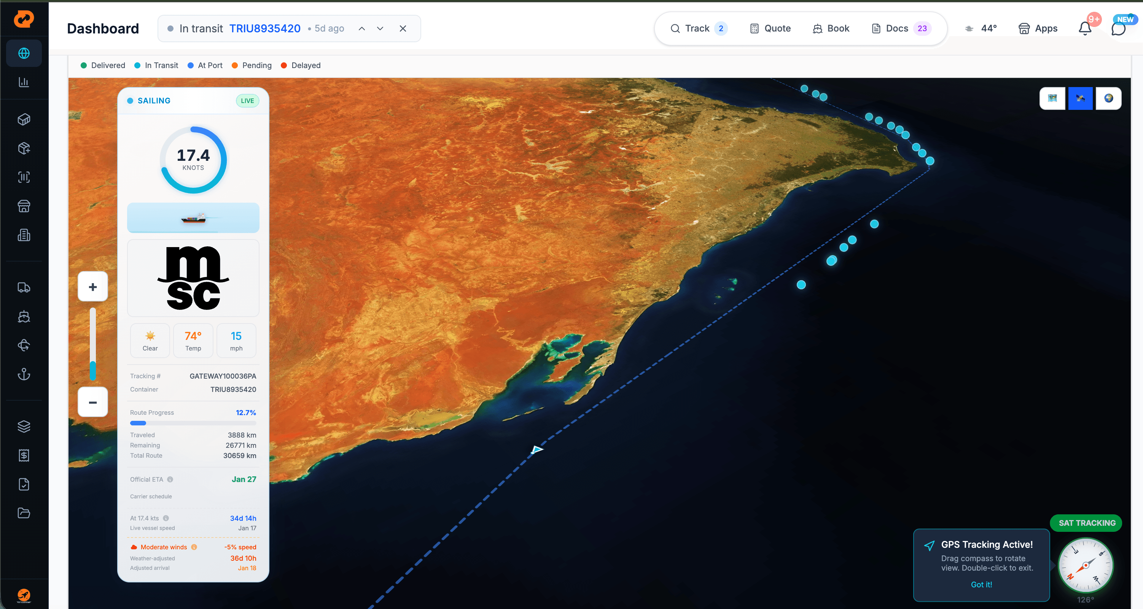The image size is (1143, 609).
Task: Switch to standard map view
Action: [x=1052, y=98]
